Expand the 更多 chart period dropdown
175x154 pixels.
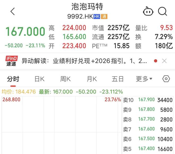coord(144,79)
